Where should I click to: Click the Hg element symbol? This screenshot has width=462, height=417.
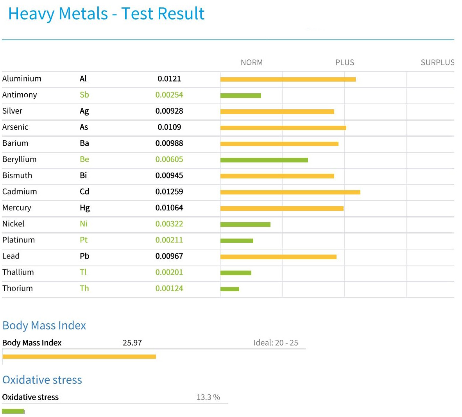pyautogui.click(x=84, y=208)
